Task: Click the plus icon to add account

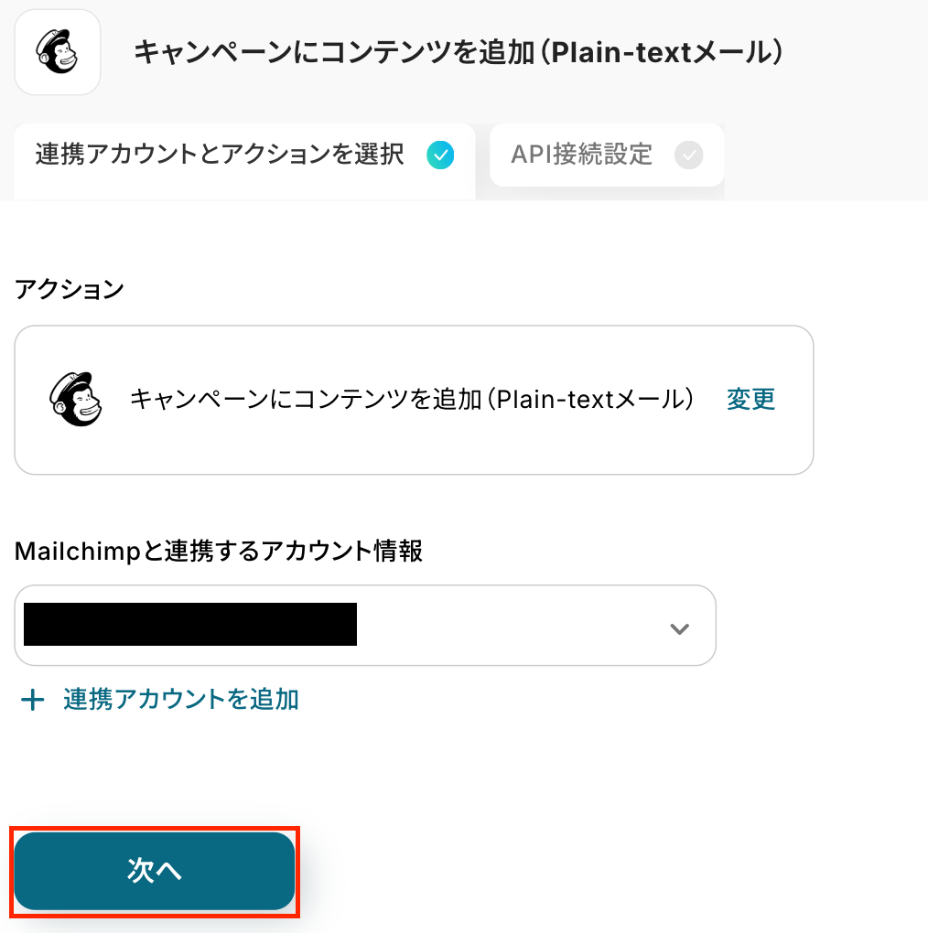Action: [x=33, y=701]
